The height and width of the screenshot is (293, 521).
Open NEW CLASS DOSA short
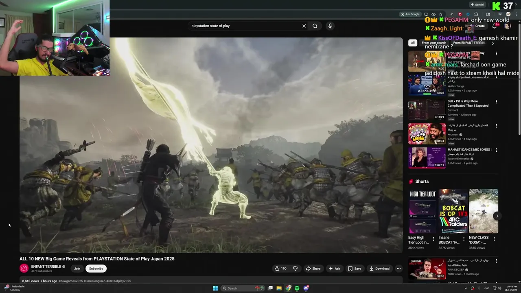click(x=484, y=211)
